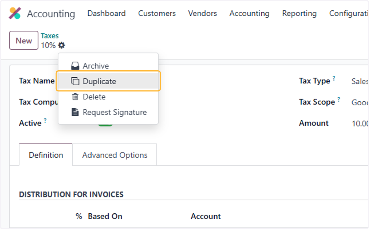Screen dimensions: 369x229
Task: Click the Duplicate copy icon in the menu
Action: click(x=75, y=81)
